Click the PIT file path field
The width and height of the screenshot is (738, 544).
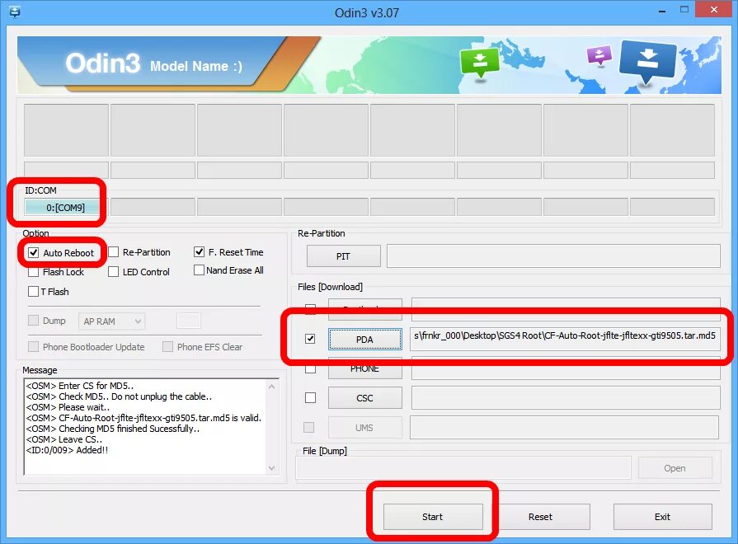[x=553, y=256]
